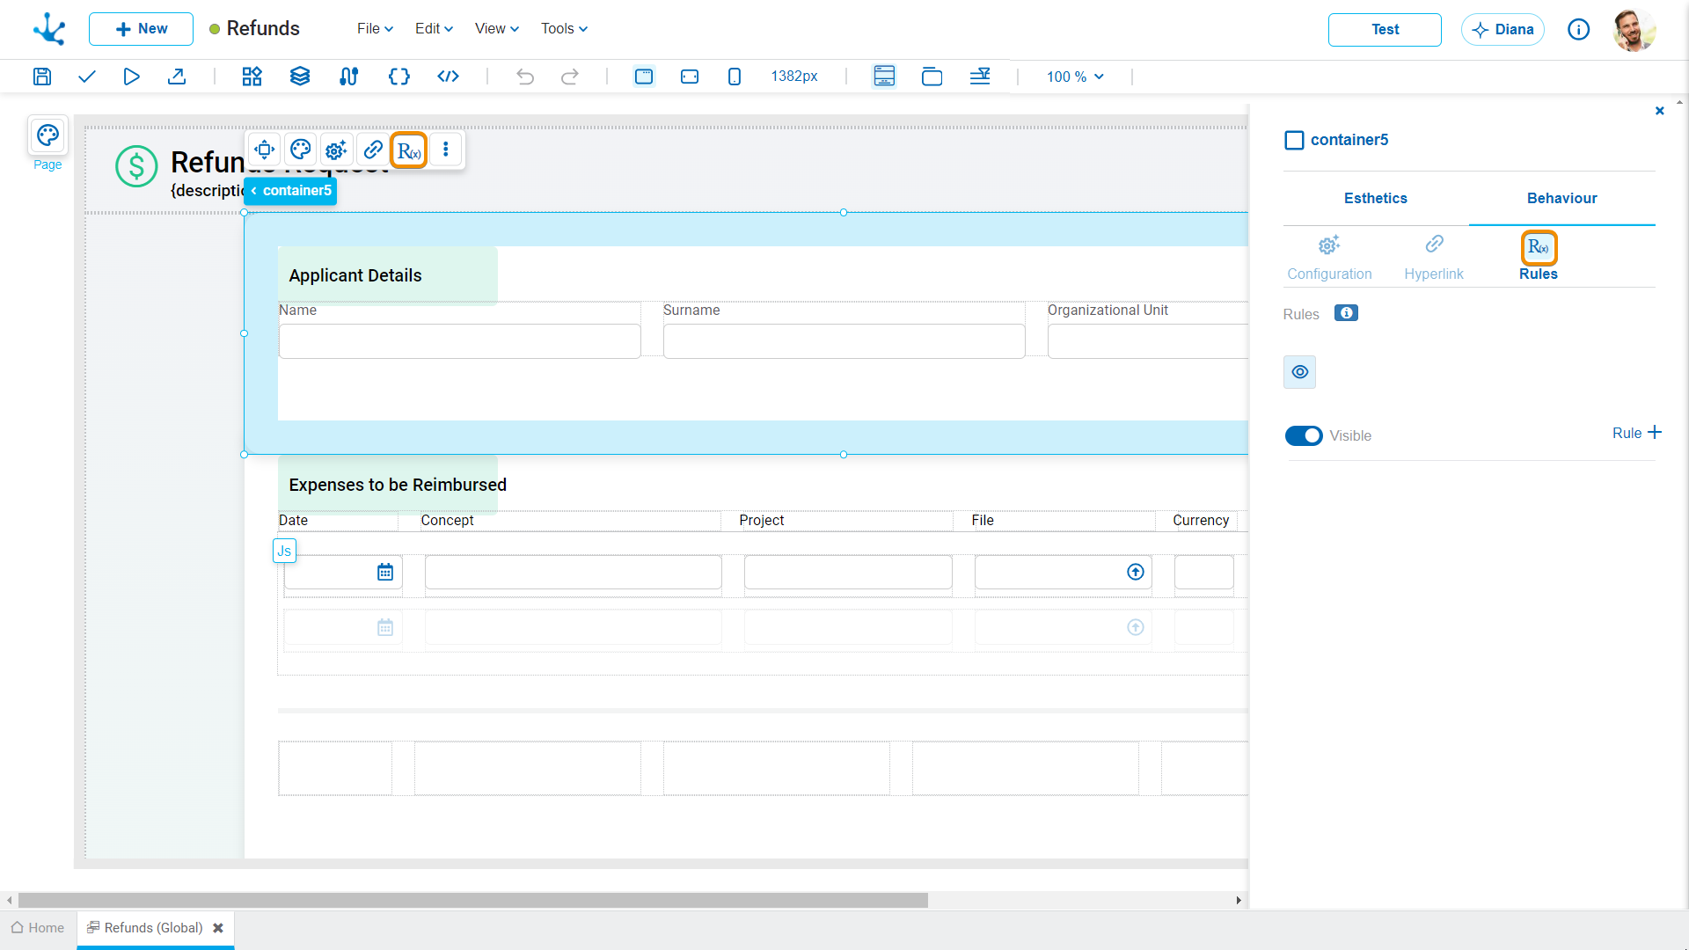Click the Rules info badge
1689x950 pixels.
click(1346, 313)
